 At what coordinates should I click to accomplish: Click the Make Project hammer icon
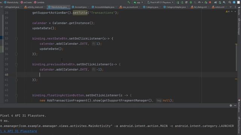129,2
